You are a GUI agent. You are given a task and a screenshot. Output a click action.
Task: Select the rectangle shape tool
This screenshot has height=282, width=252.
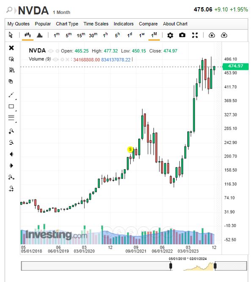point(11,106)
